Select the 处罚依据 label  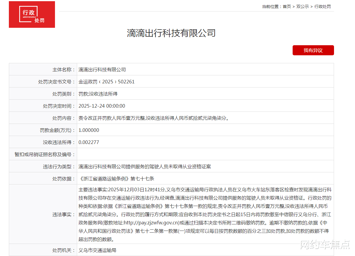pos(64,179)
